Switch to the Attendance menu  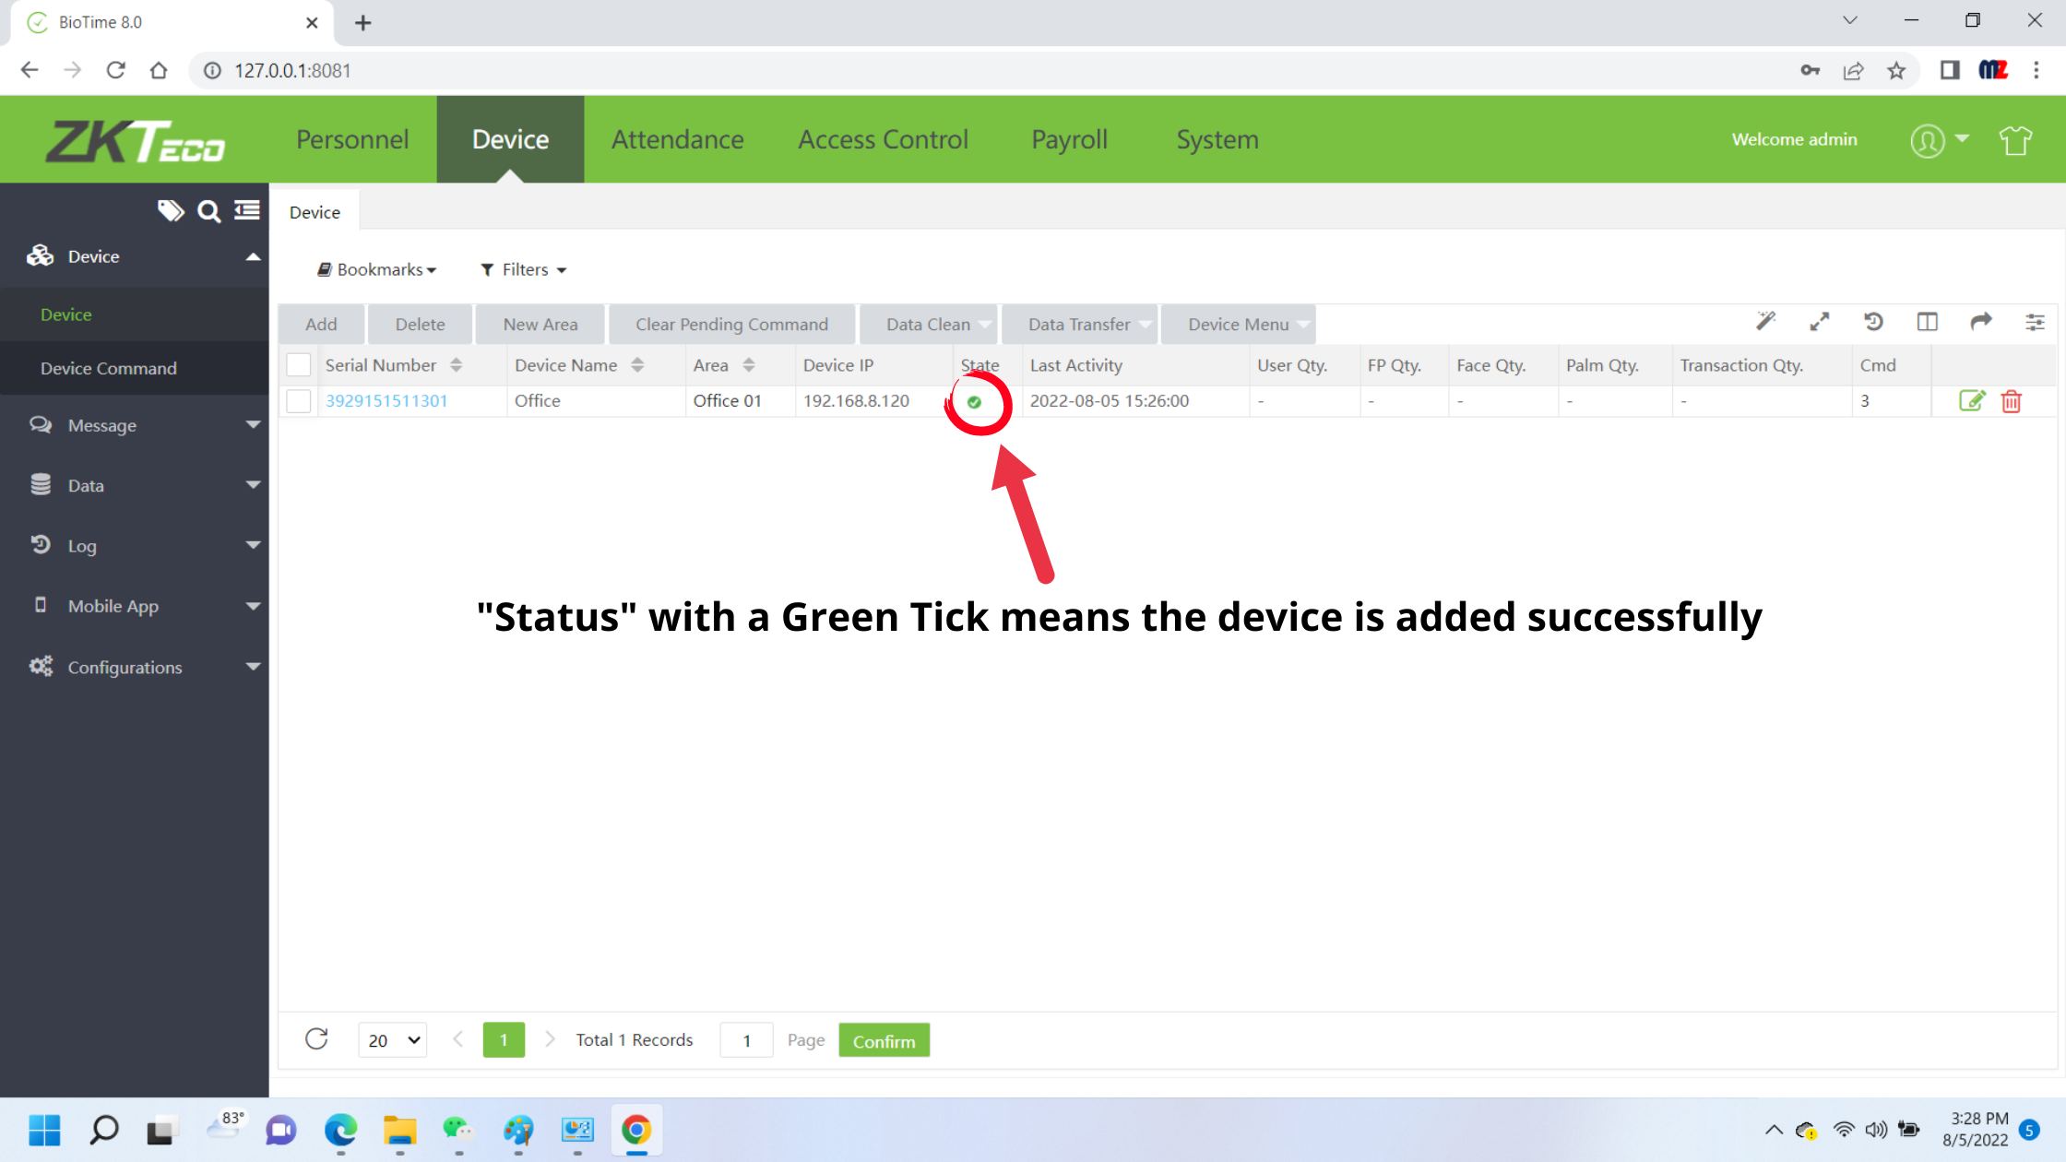(677, 139)
